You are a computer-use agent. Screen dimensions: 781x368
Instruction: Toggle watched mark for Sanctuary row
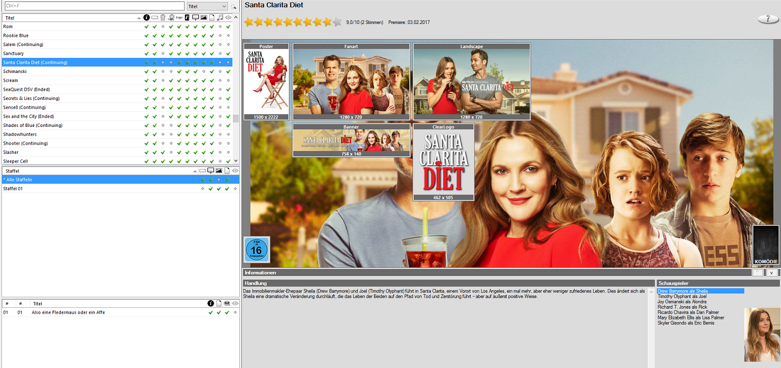[x=228, y=53]
